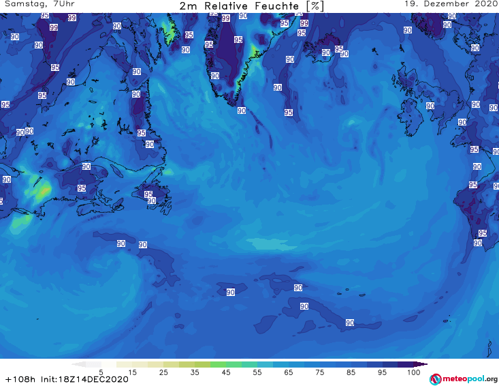The width and height of the screenshot is (499, 386).
Task: Click the legend scale value 25
Action: pos(163,372)
